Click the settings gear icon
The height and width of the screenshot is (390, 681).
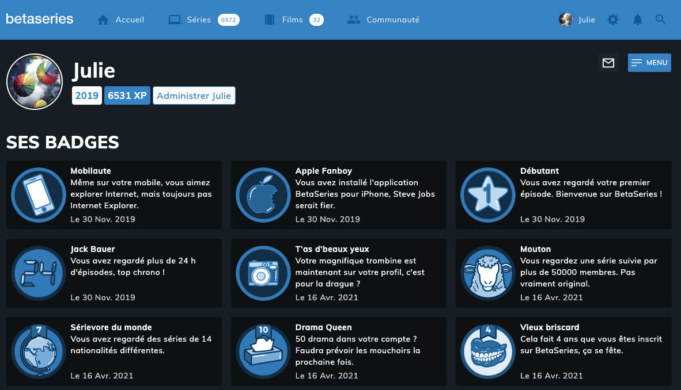pyautogui.click(x=613, y=20)
